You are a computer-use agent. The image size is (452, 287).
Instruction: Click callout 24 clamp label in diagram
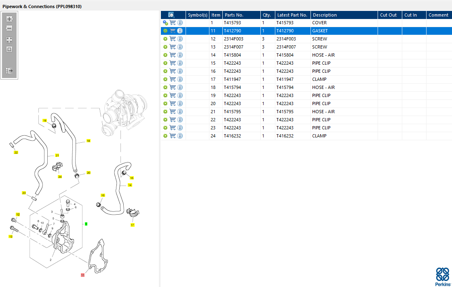[60, 177]
